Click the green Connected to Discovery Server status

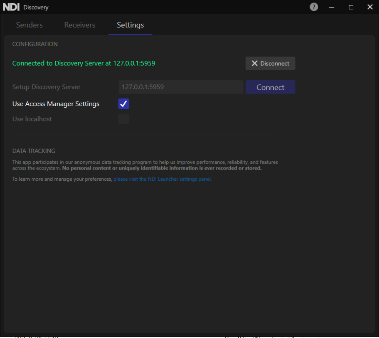(84, 63)
